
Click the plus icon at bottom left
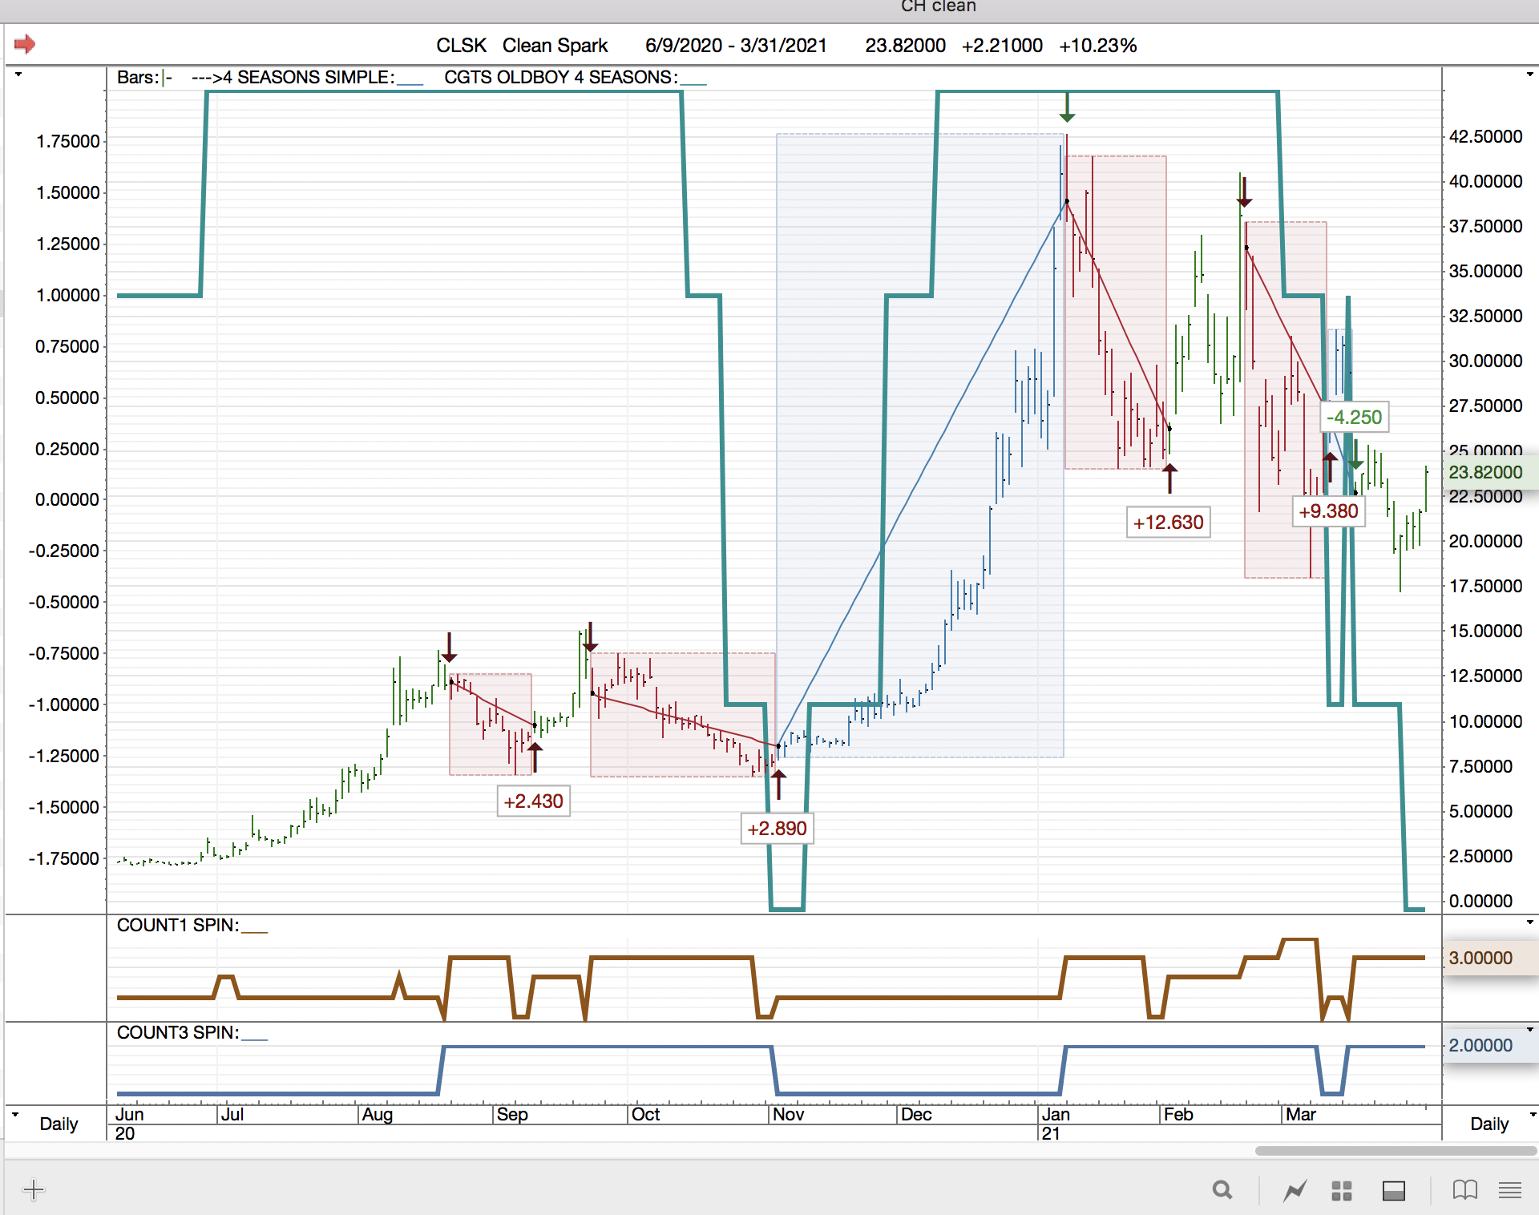point(34,1190)
